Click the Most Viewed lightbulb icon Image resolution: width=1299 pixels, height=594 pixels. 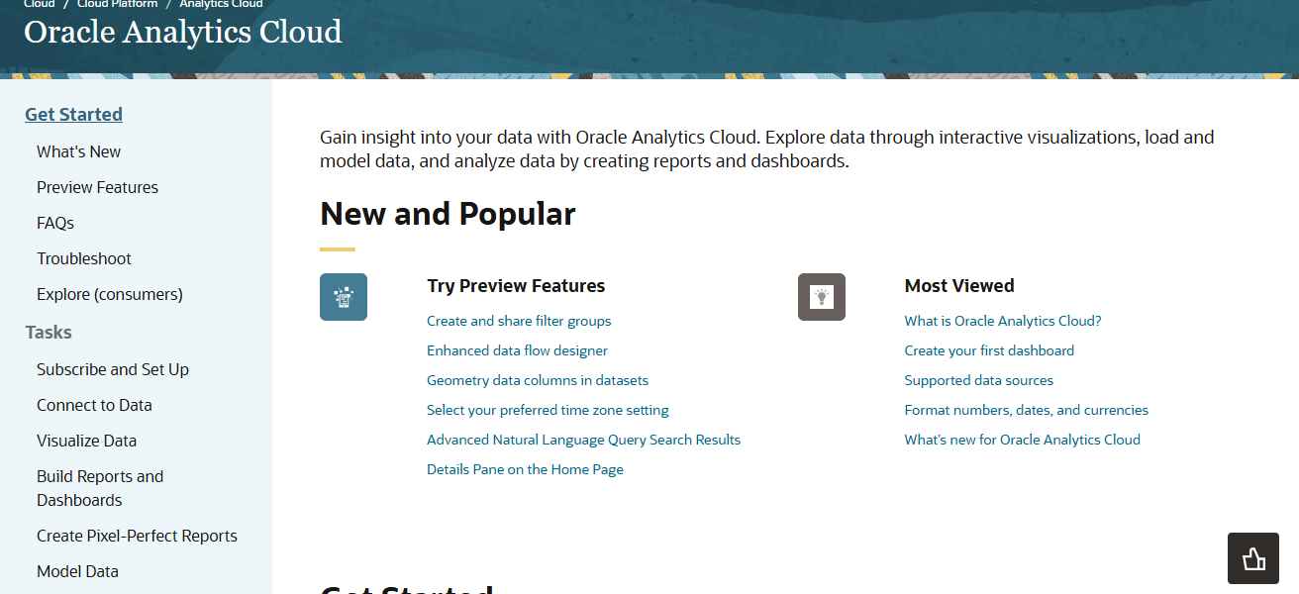coord(822,296)
